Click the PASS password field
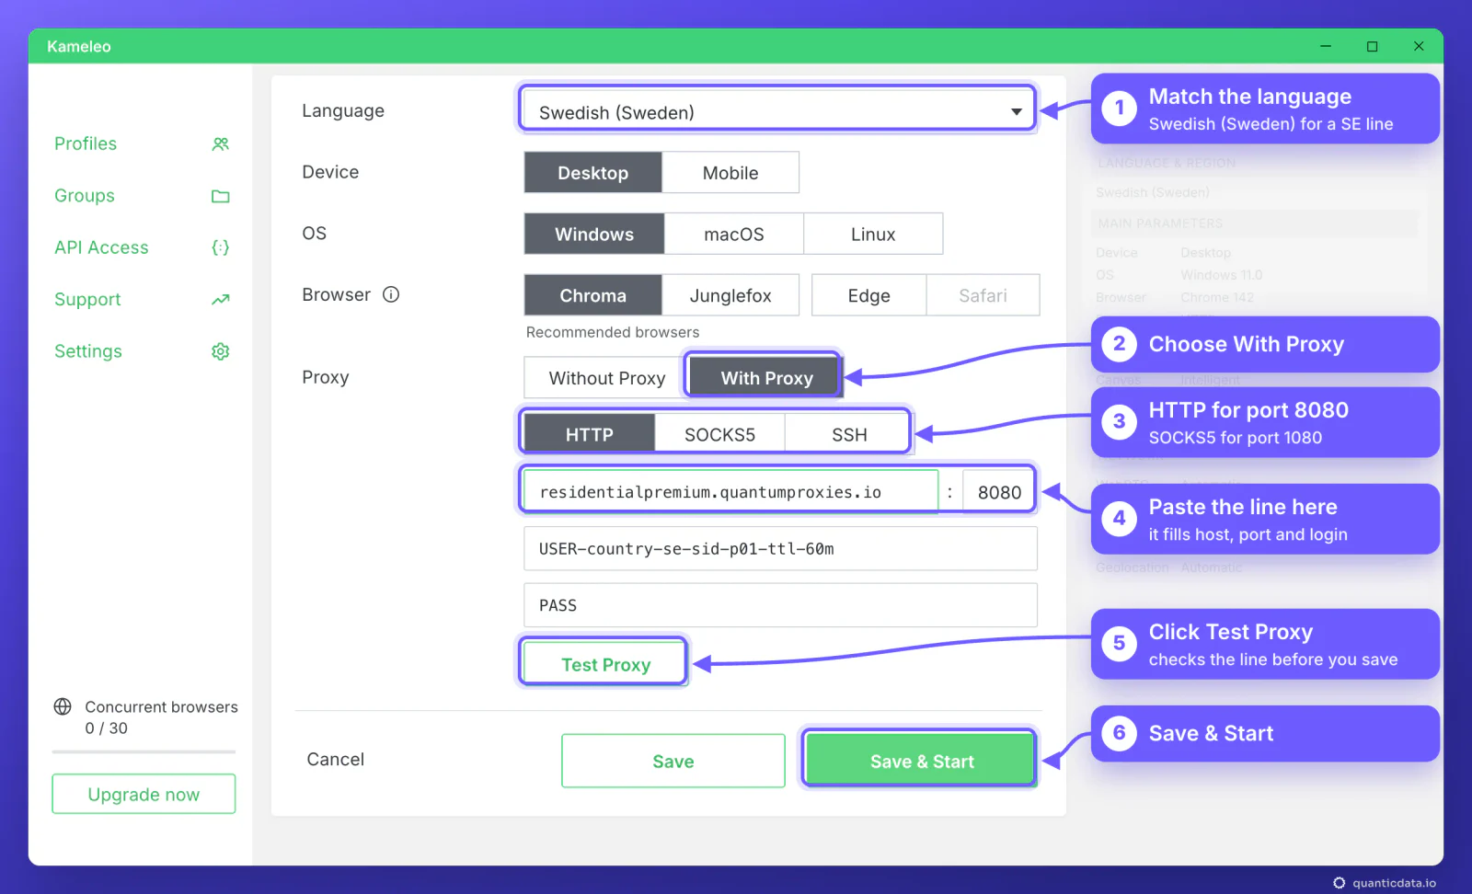1472x894 pixels. tap(780, 605)
